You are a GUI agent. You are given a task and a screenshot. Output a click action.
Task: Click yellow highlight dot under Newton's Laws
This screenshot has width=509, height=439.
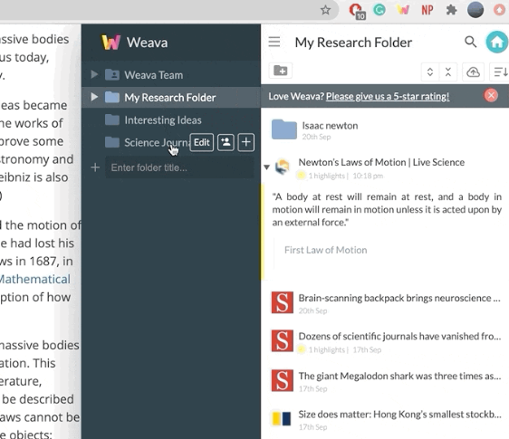pyautogui.click(x=302, y=176)
